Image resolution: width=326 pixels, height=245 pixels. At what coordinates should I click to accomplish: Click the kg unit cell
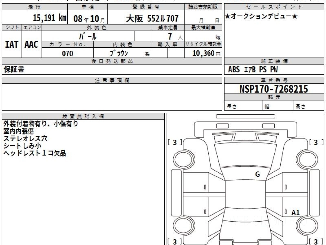pyautogui.click(x=203, y=36)
